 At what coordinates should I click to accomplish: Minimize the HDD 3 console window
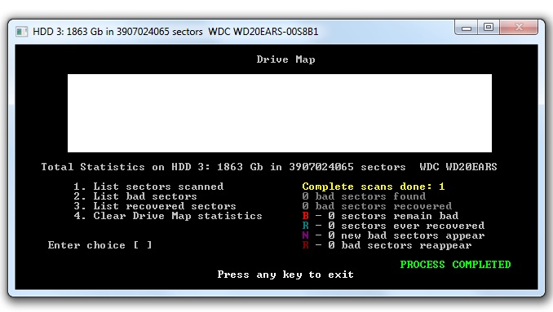click(x=467, y=27)
